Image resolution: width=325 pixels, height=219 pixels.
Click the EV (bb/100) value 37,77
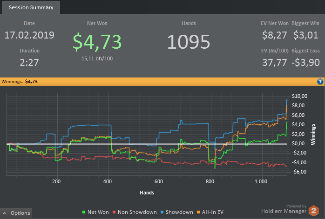(x=274, y=63)
